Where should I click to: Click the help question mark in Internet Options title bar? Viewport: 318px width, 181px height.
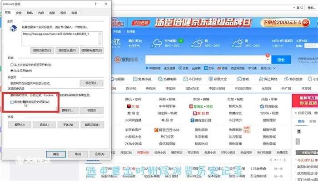tap(95, 4)
